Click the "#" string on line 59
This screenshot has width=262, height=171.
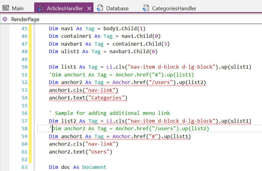click(153, 137)
